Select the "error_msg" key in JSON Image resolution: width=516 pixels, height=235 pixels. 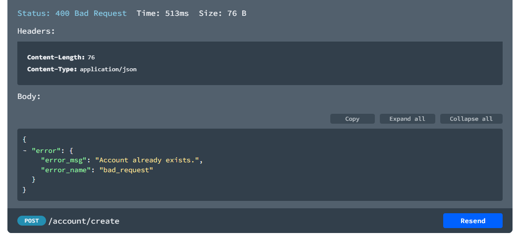(x=63, y=160)
